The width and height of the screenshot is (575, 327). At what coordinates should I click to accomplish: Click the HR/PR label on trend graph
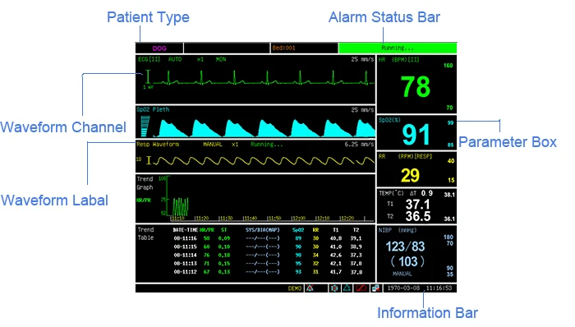(144, 200)
